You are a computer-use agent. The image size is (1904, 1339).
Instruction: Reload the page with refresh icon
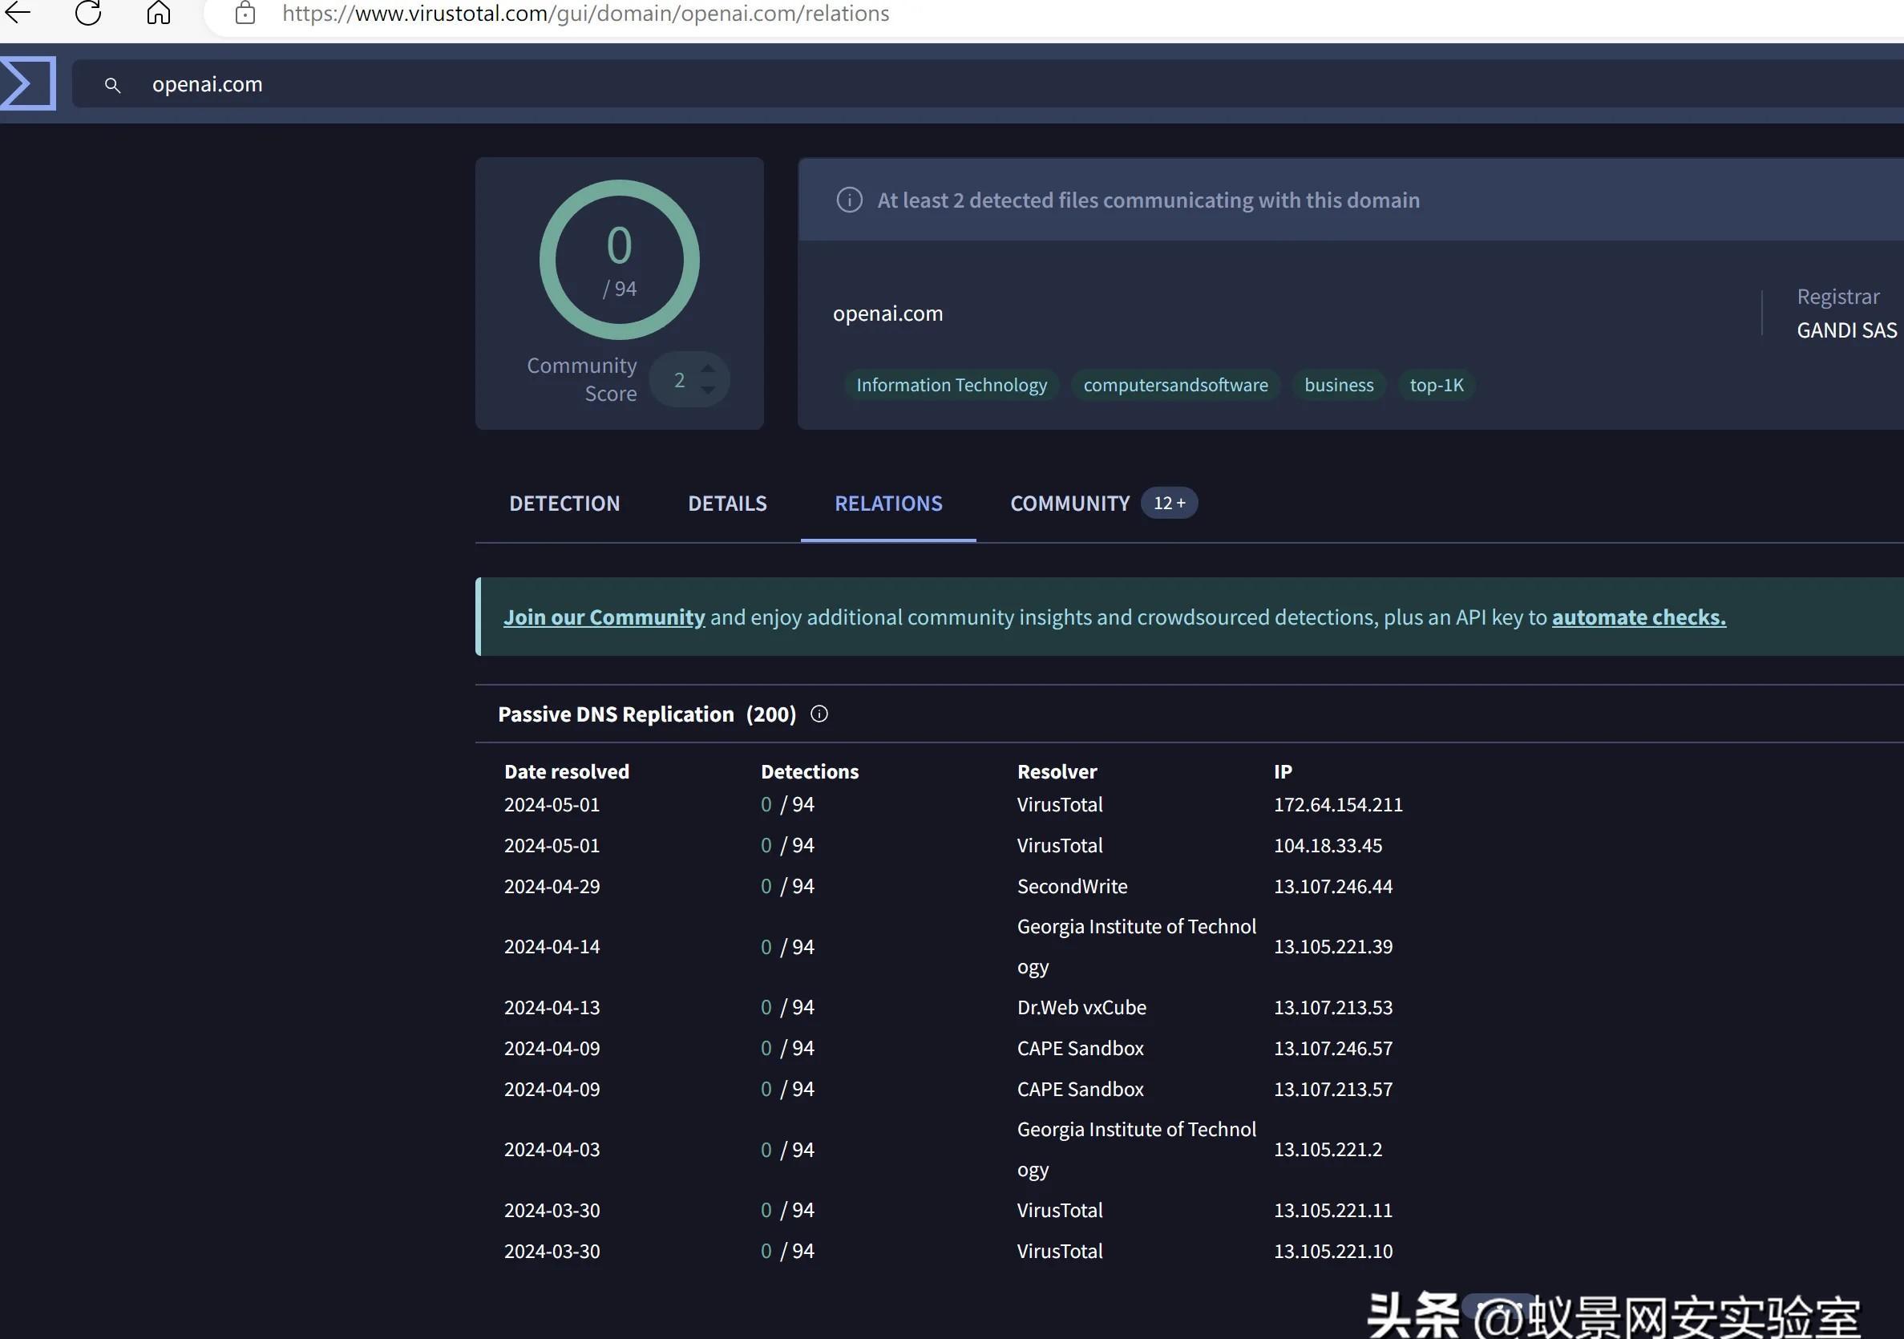(88, 13)
